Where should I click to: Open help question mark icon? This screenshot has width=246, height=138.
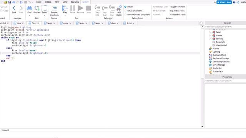(x=234, y=2)
